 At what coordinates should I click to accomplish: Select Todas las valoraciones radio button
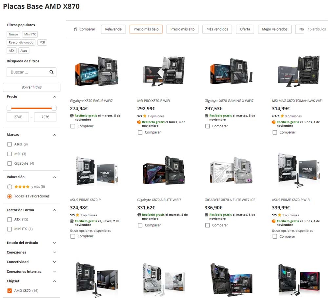click(x=10, y=196)
